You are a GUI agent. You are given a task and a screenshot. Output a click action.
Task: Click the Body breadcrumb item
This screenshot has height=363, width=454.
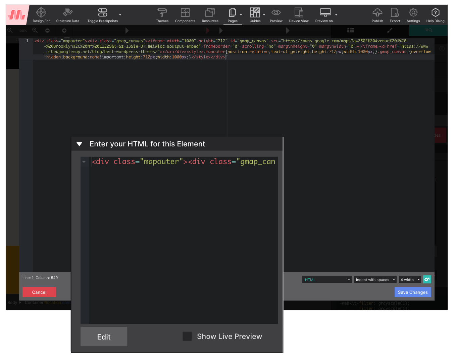tap(12, 303)
